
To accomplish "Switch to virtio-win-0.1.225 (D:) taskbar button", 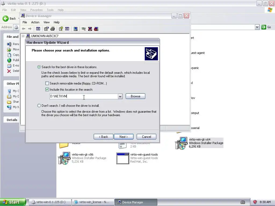I will [x=50, y=202].
